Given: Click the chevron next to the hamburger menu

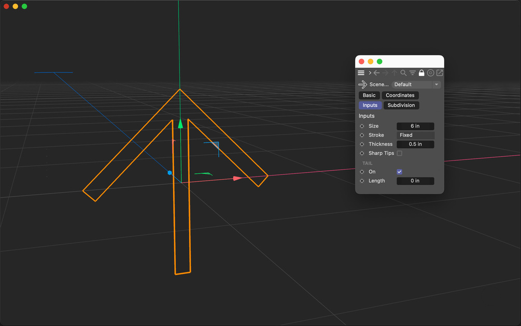Looking at the screenshot, I should (x=370, y=73).
